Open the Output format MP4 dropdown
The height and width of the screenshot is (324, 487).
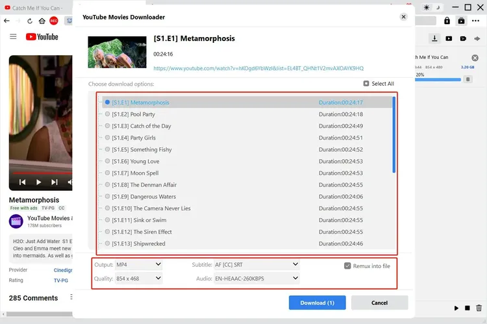pos(138,265)
